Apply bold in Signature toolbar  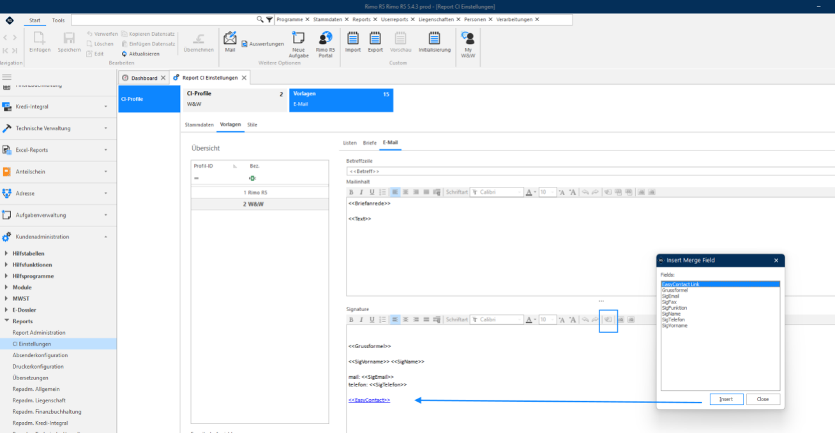click(351, 319)
